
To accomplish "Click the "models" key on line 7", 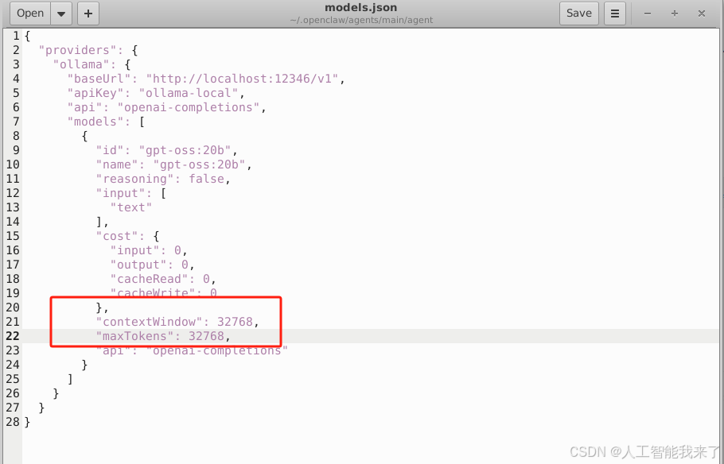I will 95,122.
